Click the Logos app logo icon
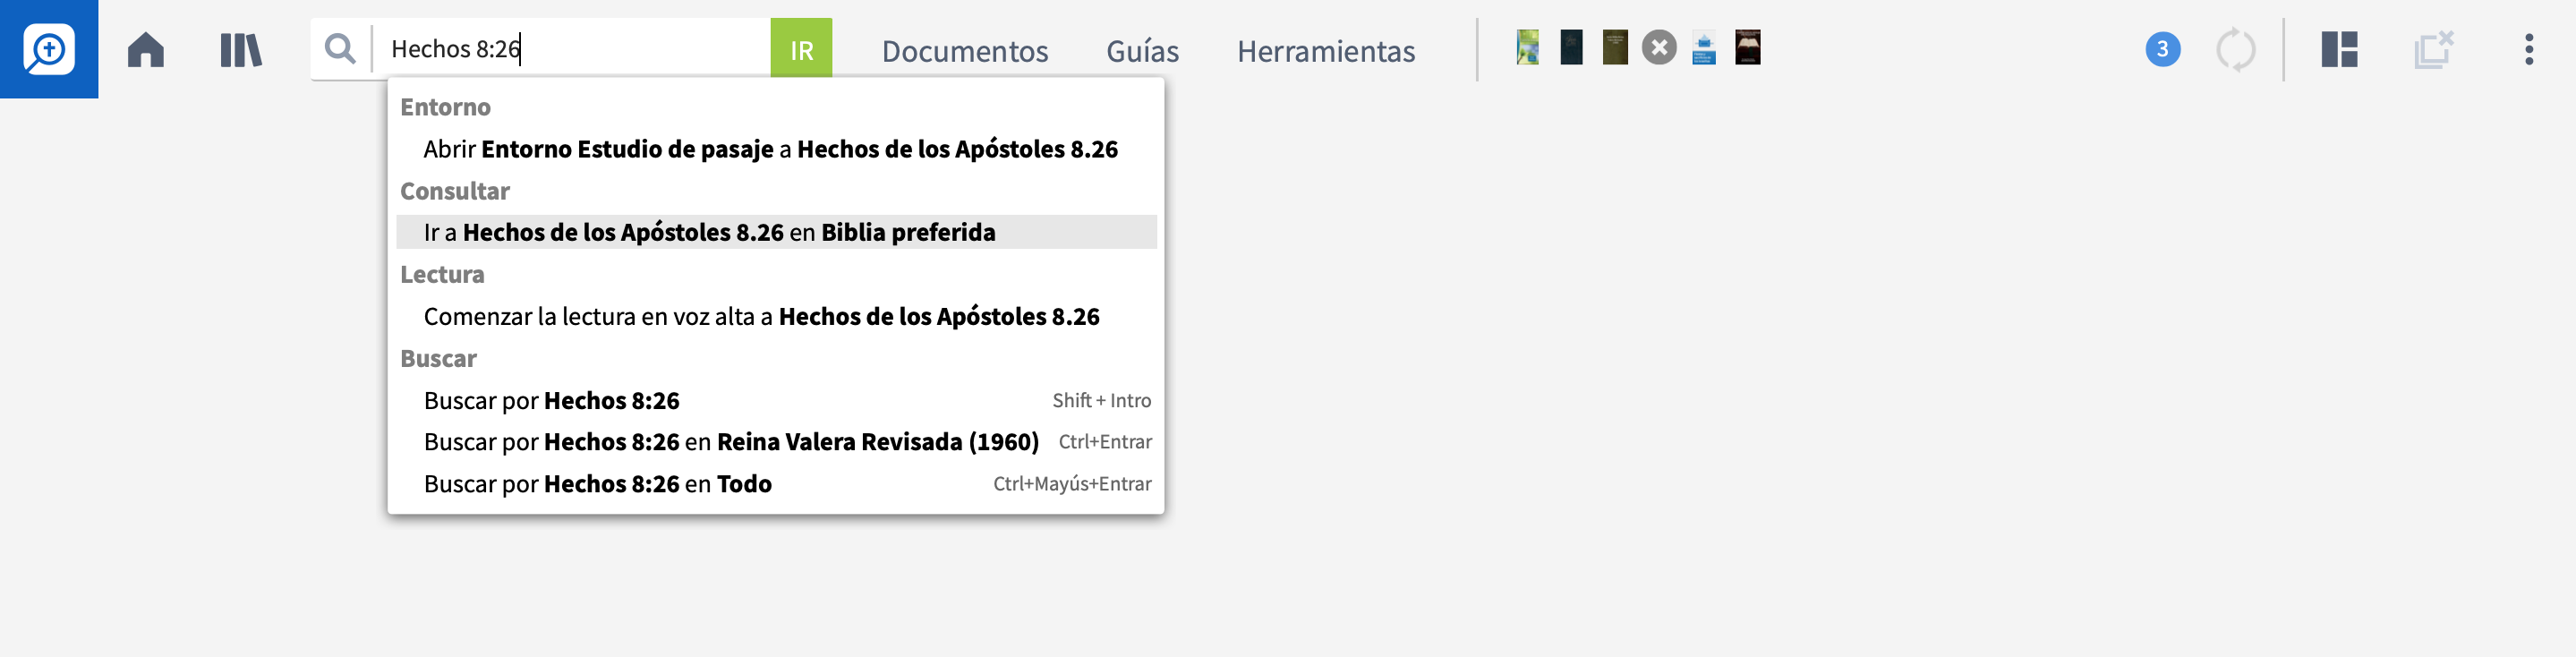 (x=49, y=49)
